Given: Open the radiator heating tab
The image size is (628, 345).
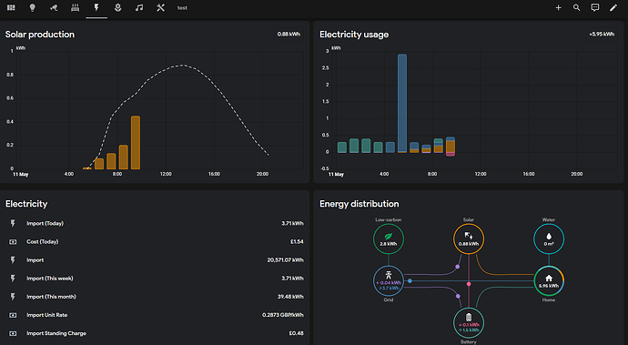Looking at the screenshot, I should coord(75,7).
